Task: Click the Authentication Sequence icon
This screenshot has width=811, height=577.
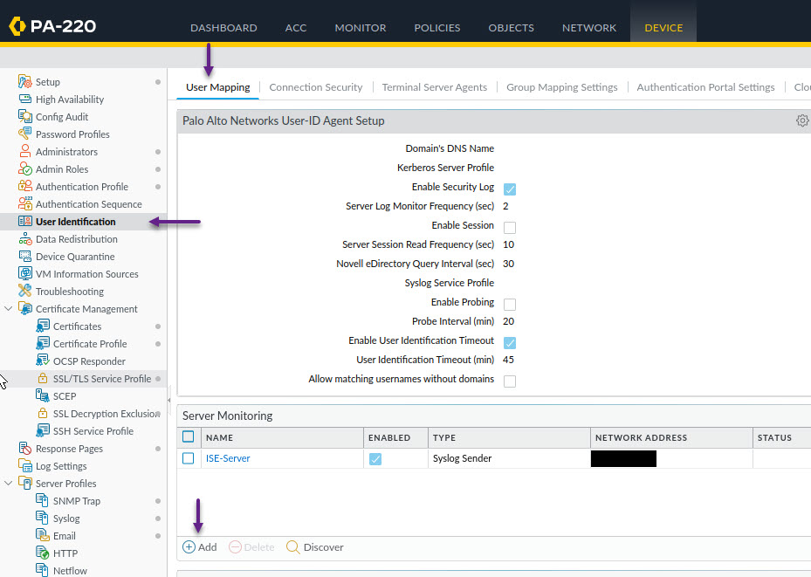Action: pos(24,203)
